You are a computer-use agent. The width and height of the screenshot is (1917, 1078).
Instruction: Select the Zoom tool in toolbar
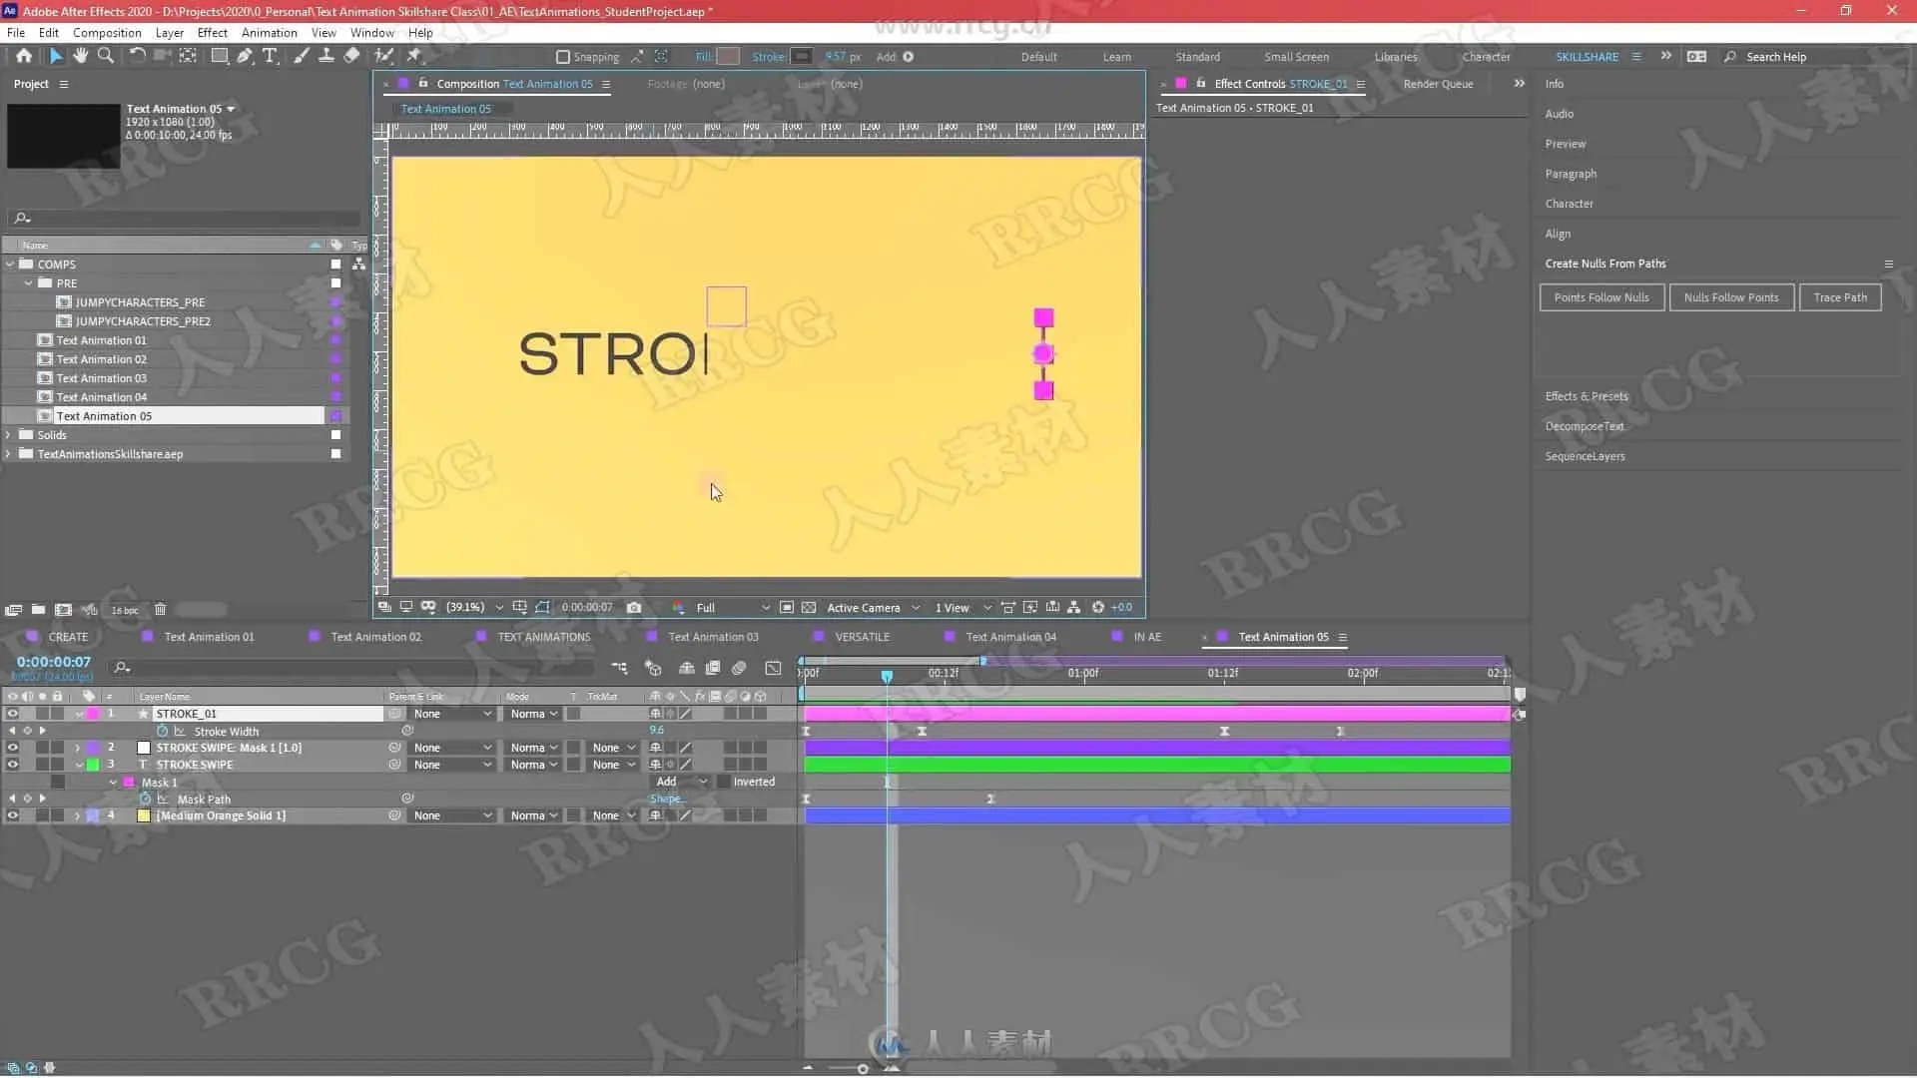(105, 56)
